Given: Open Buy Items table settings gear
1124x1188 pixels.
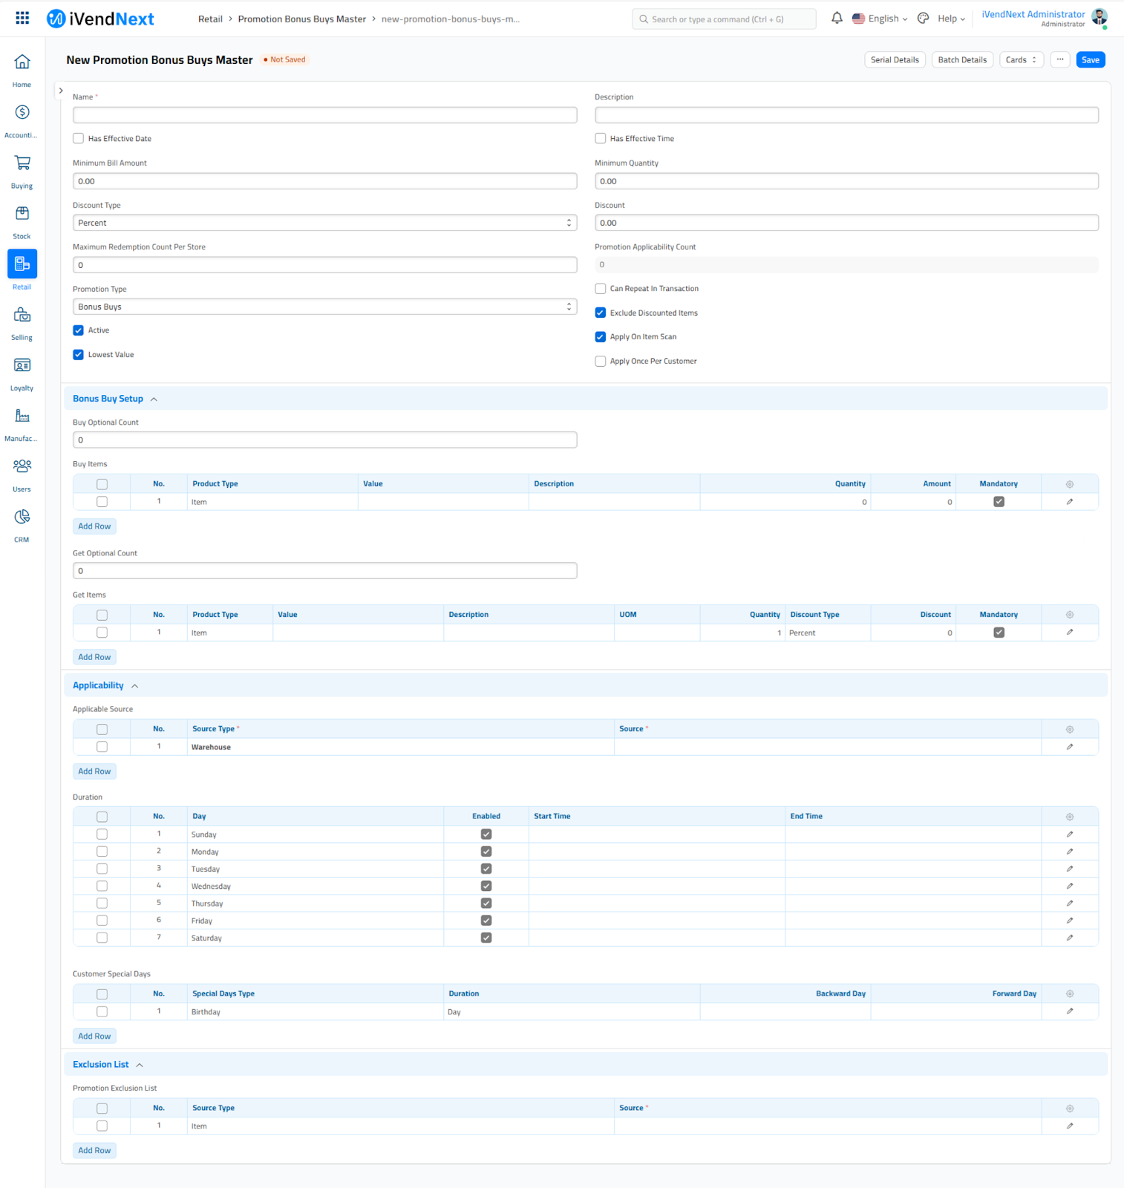Looking at the screenshot, I should [x=1069, y=484].
